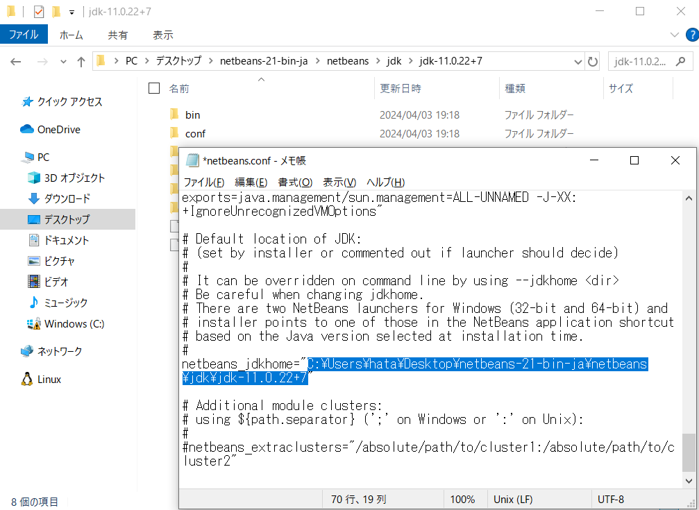
Task: Click the Explorer search box
Action: 650,62
